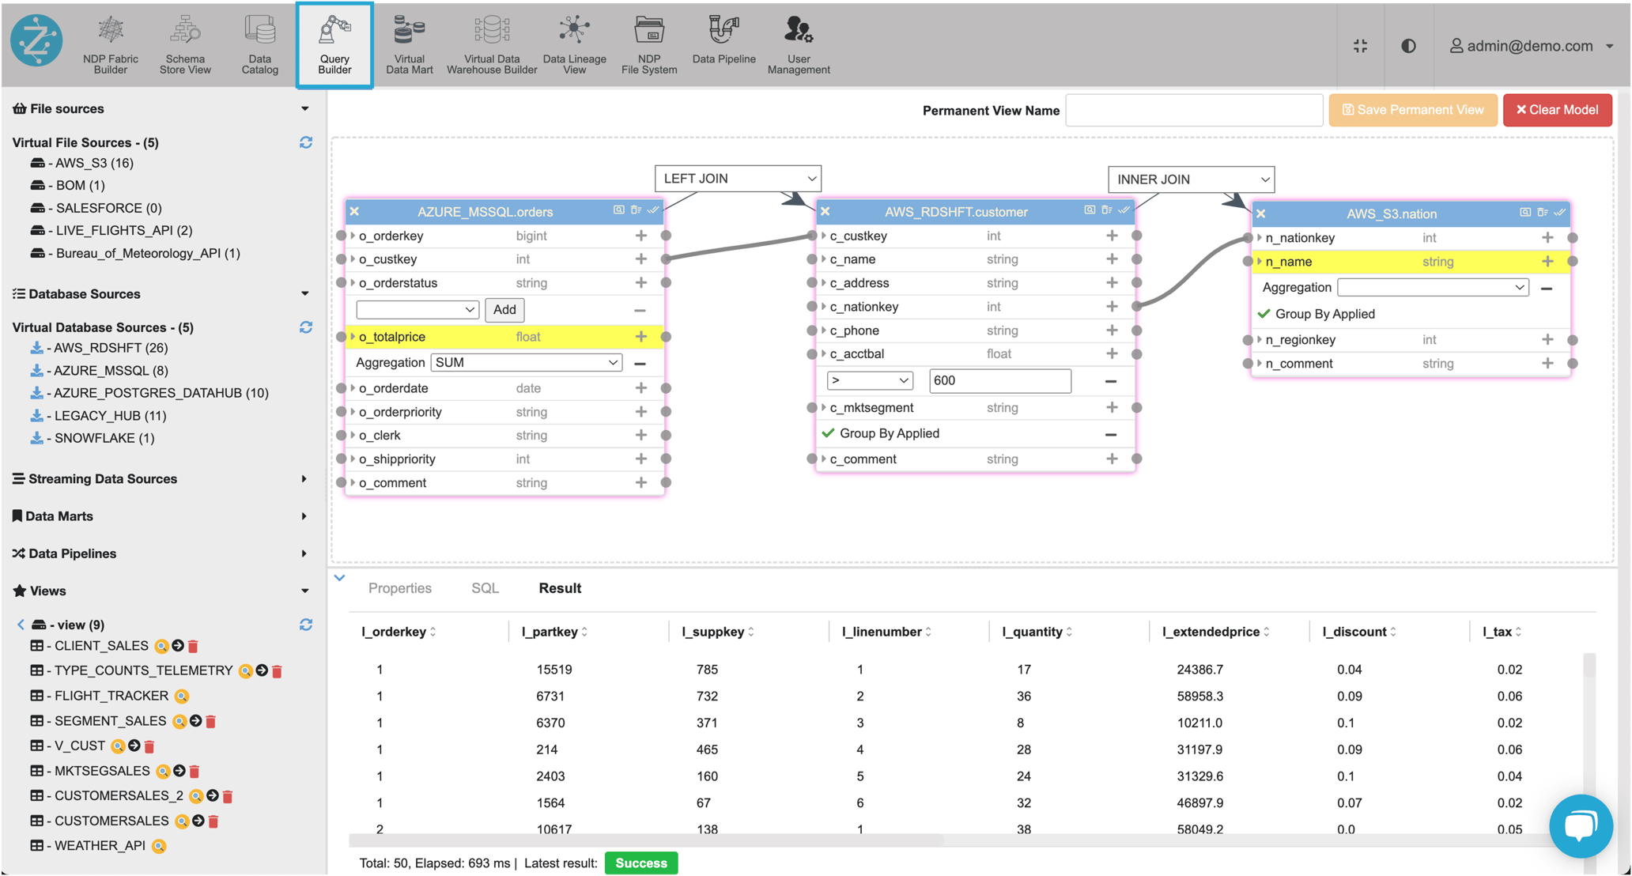Click the Save Permanent View button
Image resolution: width=1632 pixels, height=876 pixels.
(x=1412, y=110)
